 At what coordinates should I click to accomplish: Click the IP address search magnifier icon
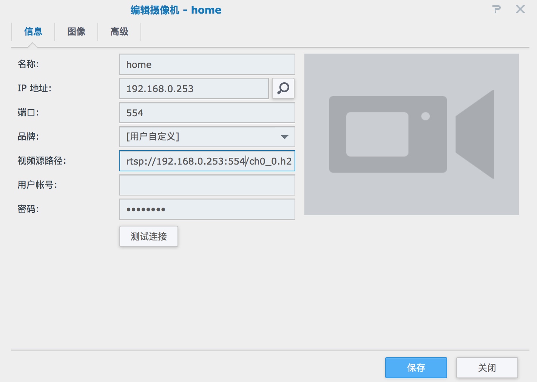coord(283,88)
